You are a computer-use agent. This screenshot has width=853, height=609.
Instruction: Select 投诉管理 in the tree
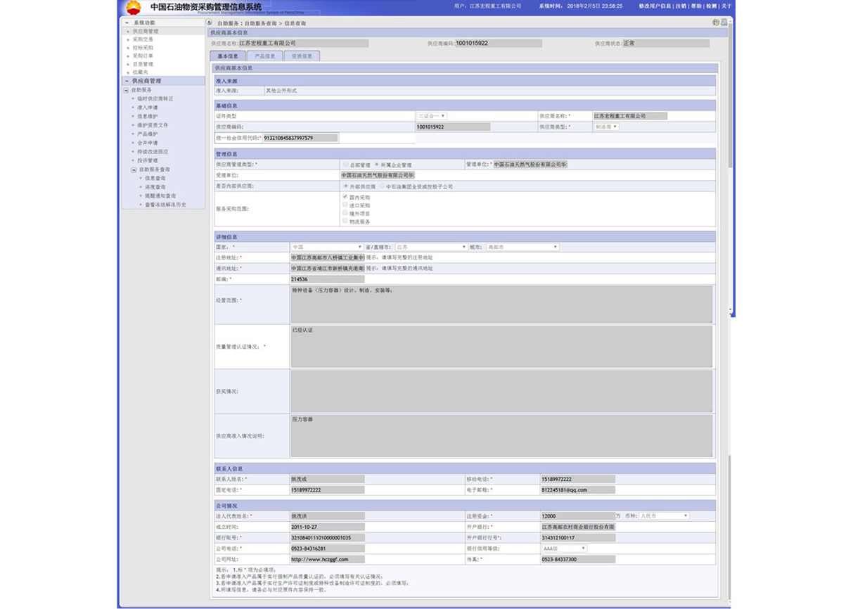148,160
